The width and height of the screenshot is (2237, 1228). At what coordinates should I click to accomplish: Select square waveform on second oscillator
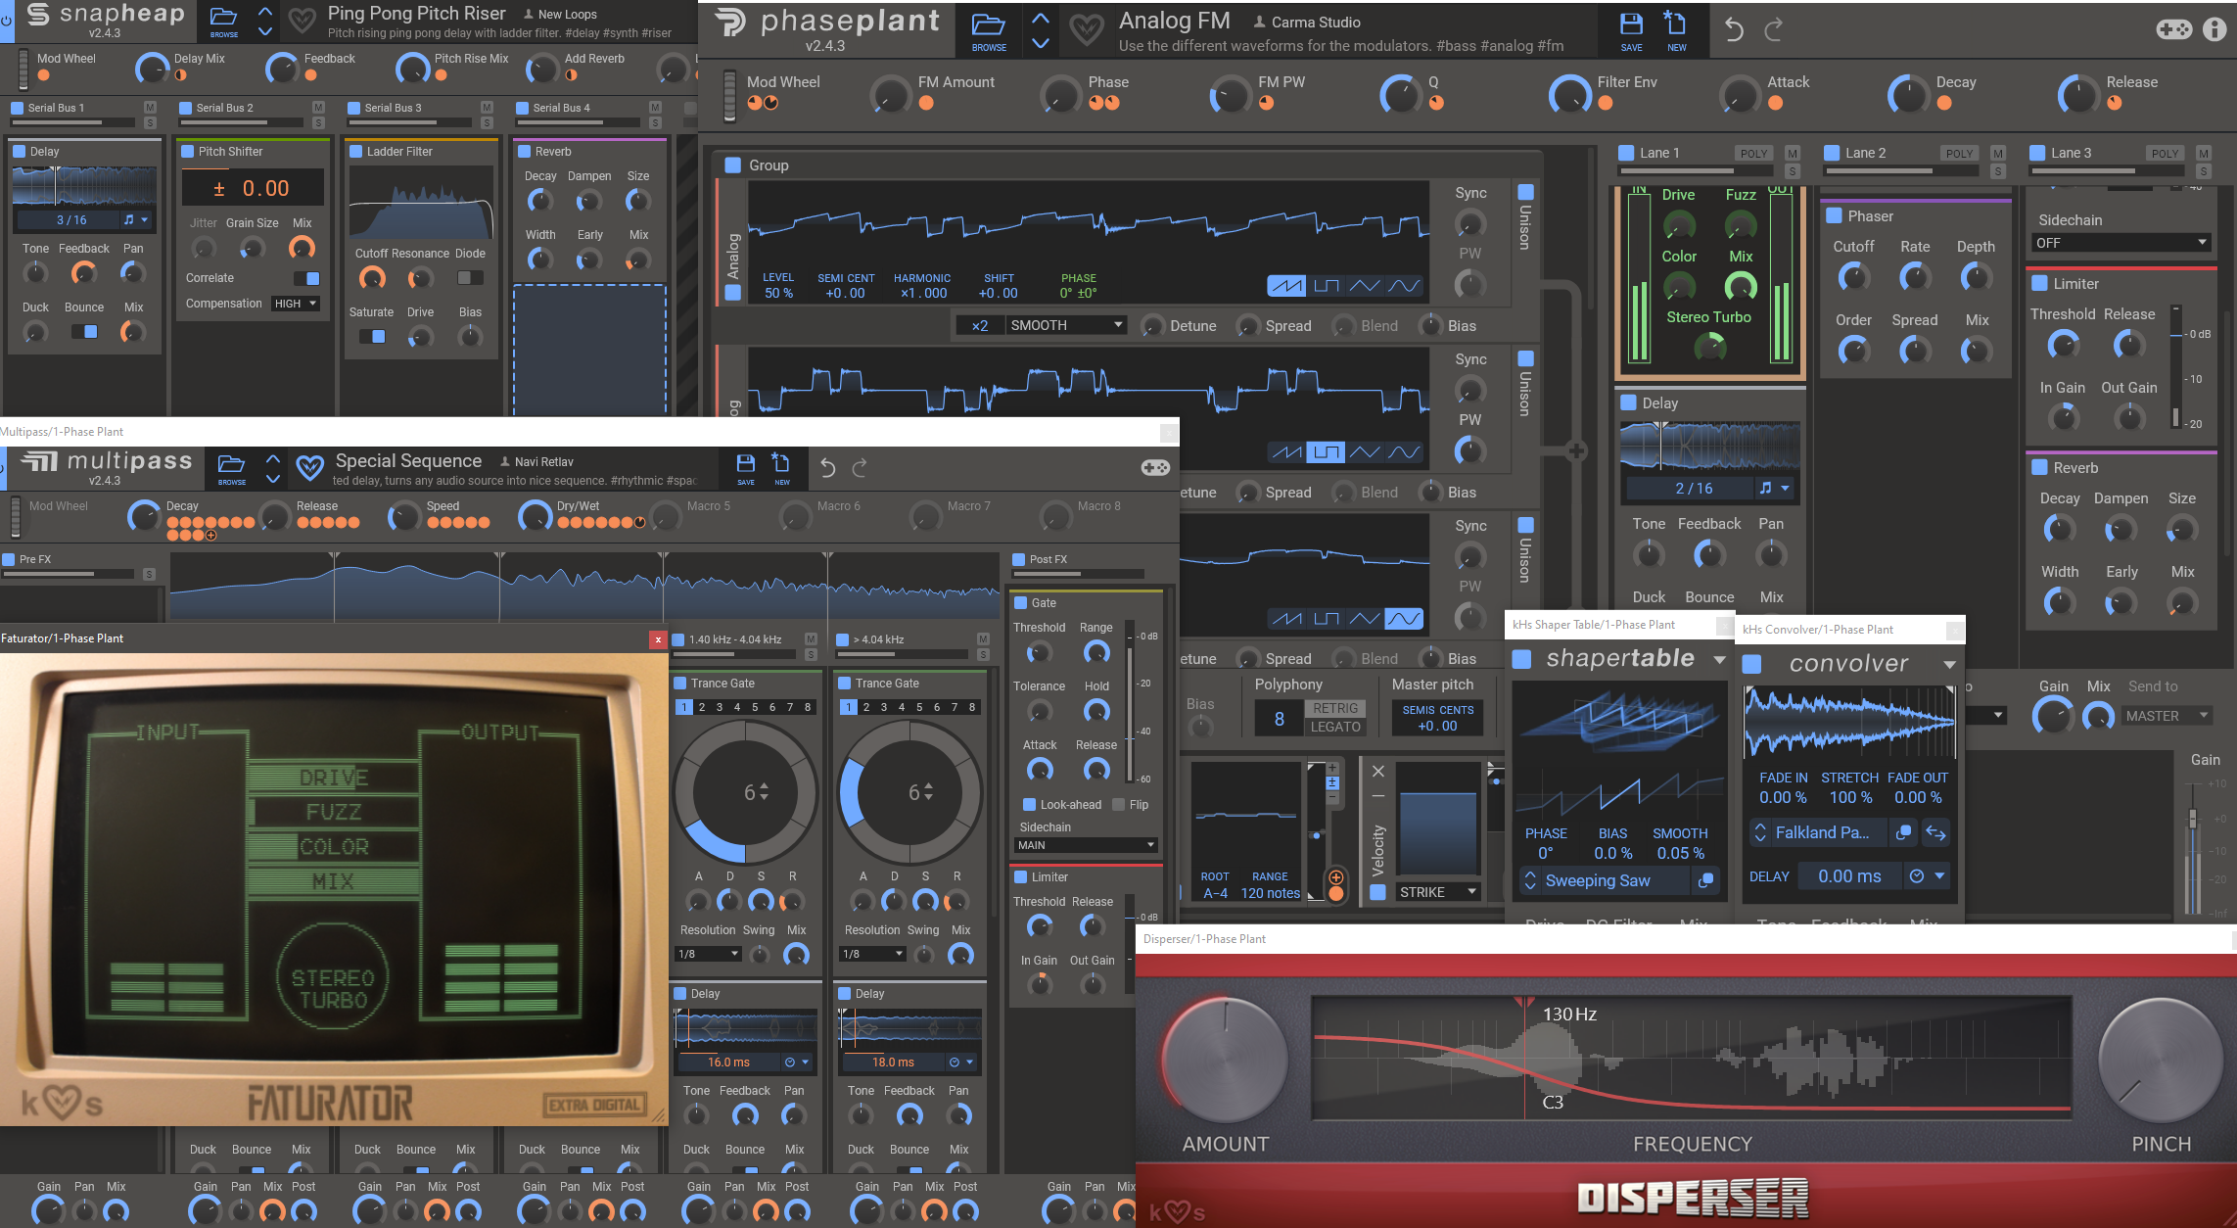tap(1326, 452)
